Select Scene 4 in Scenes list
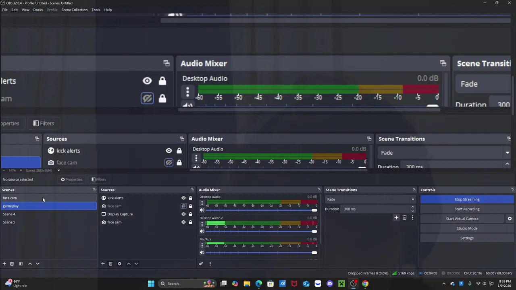This screenshot has height=290, width=516. [x=48, y=214]
